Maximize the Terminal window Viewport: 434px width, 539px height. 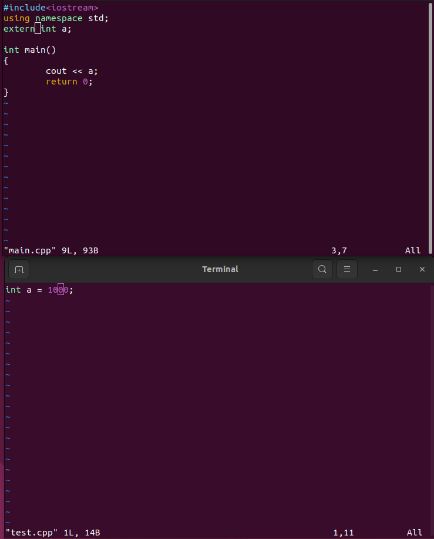[x=399, y=269]
